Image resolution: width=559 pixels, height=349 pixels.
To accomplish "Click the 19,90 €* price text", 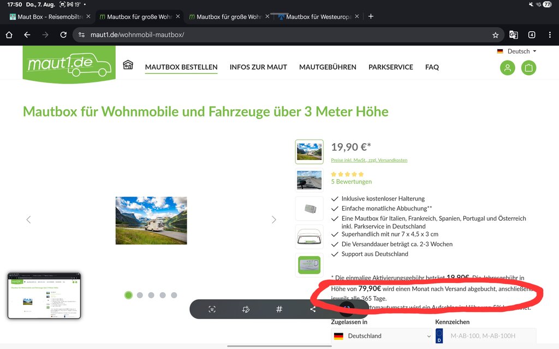I will [351, 147].
